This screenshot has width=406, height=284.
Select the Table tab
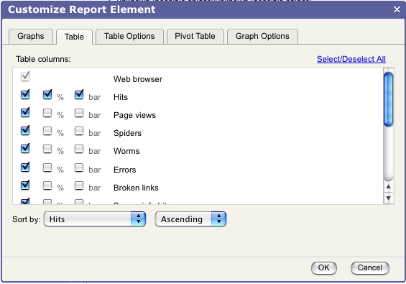[74, 37]
